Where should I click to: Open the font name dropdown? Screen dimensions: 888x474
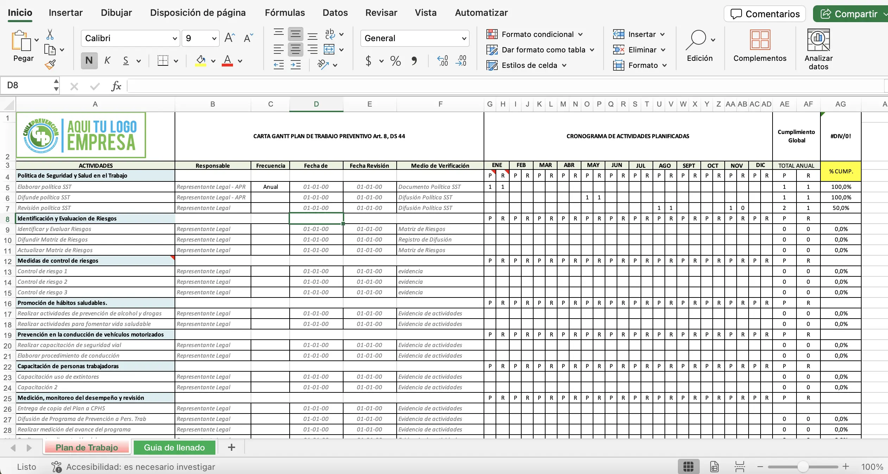pyautogui.click(x=175, y=38)
